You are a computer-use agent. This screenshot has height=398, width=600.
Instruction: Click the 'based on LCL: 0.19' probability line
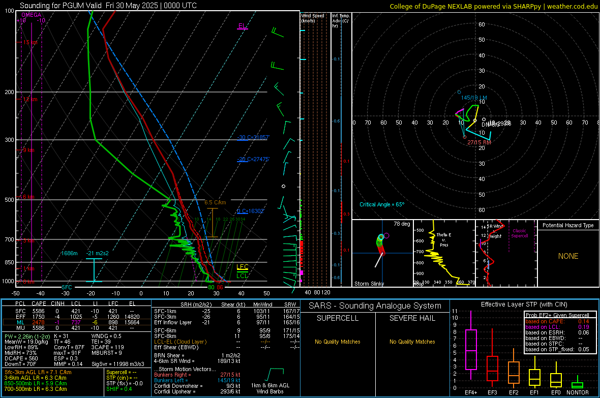(557, 327)
